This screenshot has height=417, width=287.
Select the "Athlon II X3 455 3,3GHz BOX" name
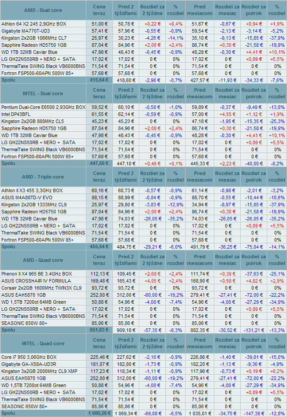pyautogui.click(x=32, y=190)
